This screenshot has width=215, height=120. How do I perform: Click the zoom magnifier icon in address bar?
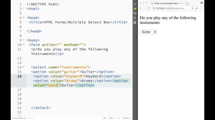point(192,8)
